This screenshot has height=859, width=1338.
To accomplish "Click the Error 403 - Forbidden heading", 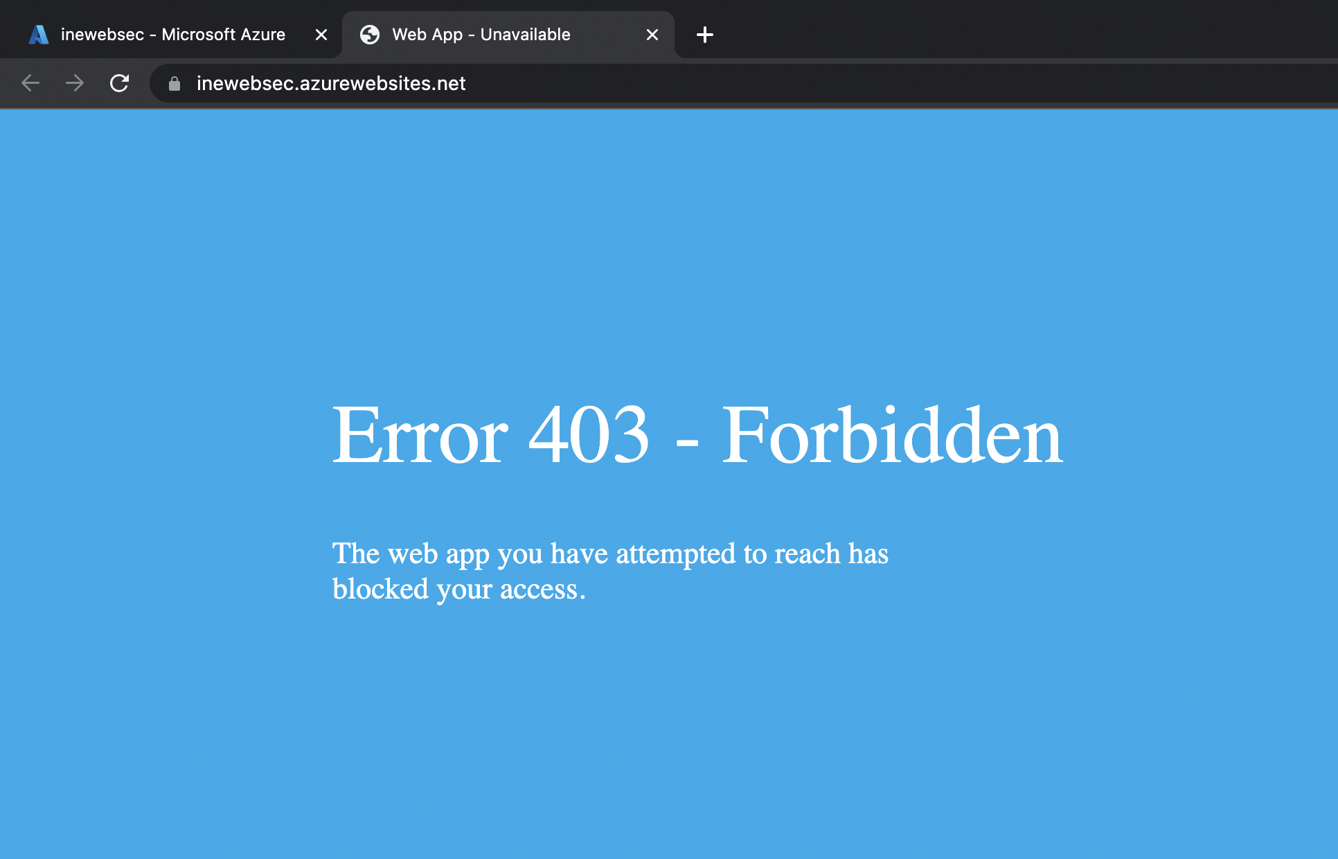I will click(x=697, y=435).
